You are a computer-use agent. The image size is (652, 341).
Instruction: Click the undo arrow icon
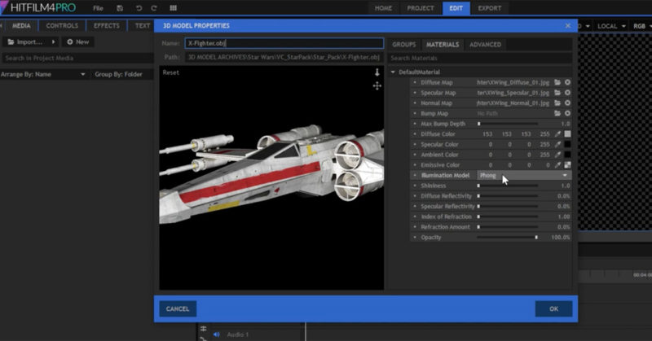(x=139, y=8)
